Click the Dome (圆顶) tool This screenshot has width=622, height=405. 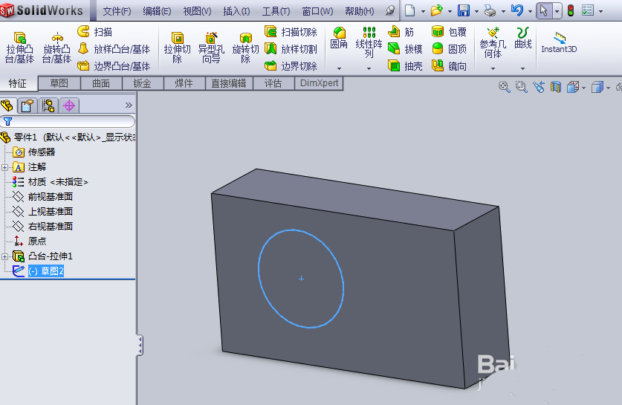coord(449,49)
